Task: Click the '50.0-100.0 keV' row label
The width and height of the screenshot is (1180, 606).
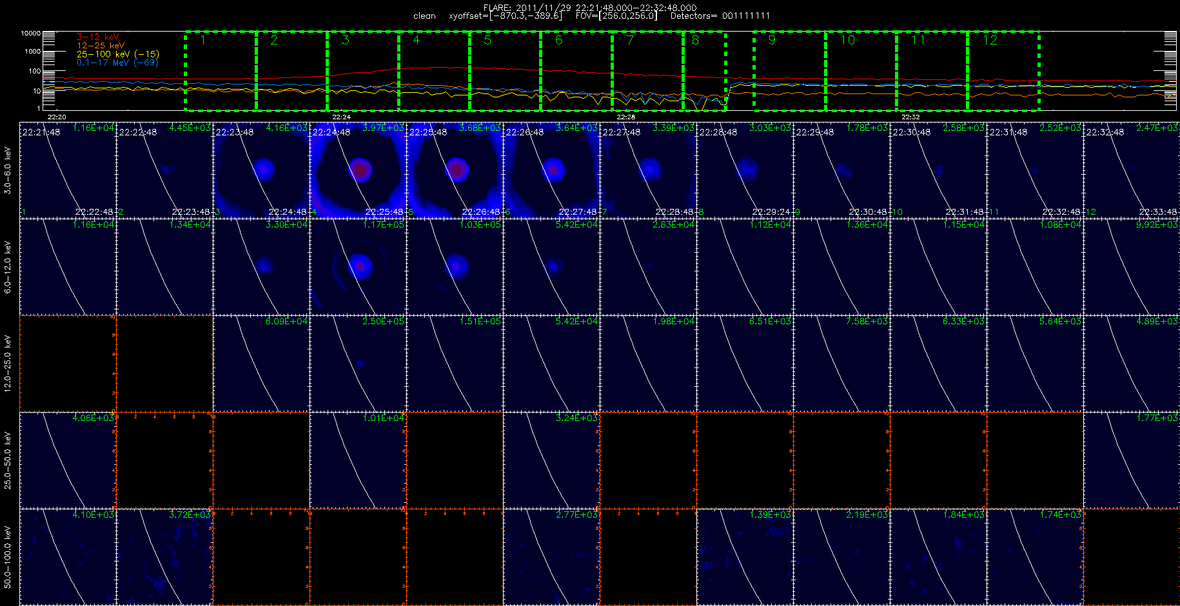Action: 8,557
